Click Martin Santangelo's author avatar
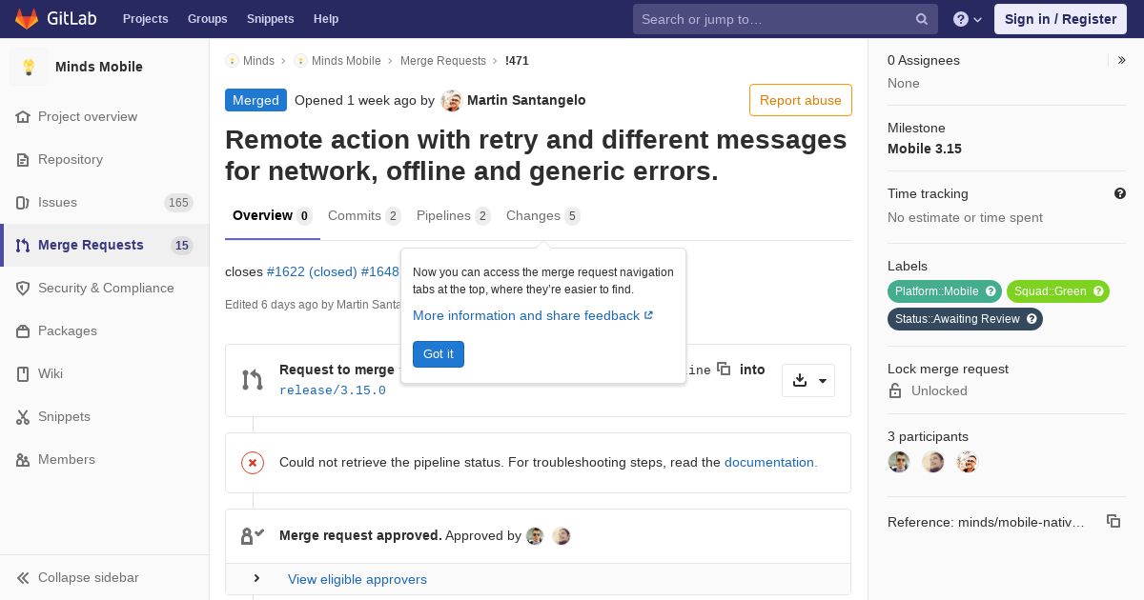Image resolution: width=1144 pixels, height=600 pixels. tap(451, 101)
